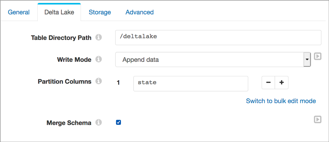Switch to the General tab

point(19,12)
